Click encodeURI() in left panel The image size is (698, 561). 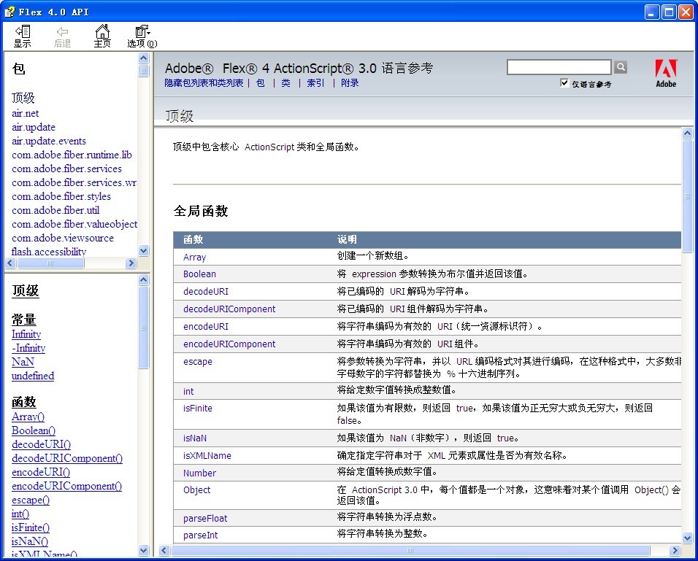coord(41,472)
